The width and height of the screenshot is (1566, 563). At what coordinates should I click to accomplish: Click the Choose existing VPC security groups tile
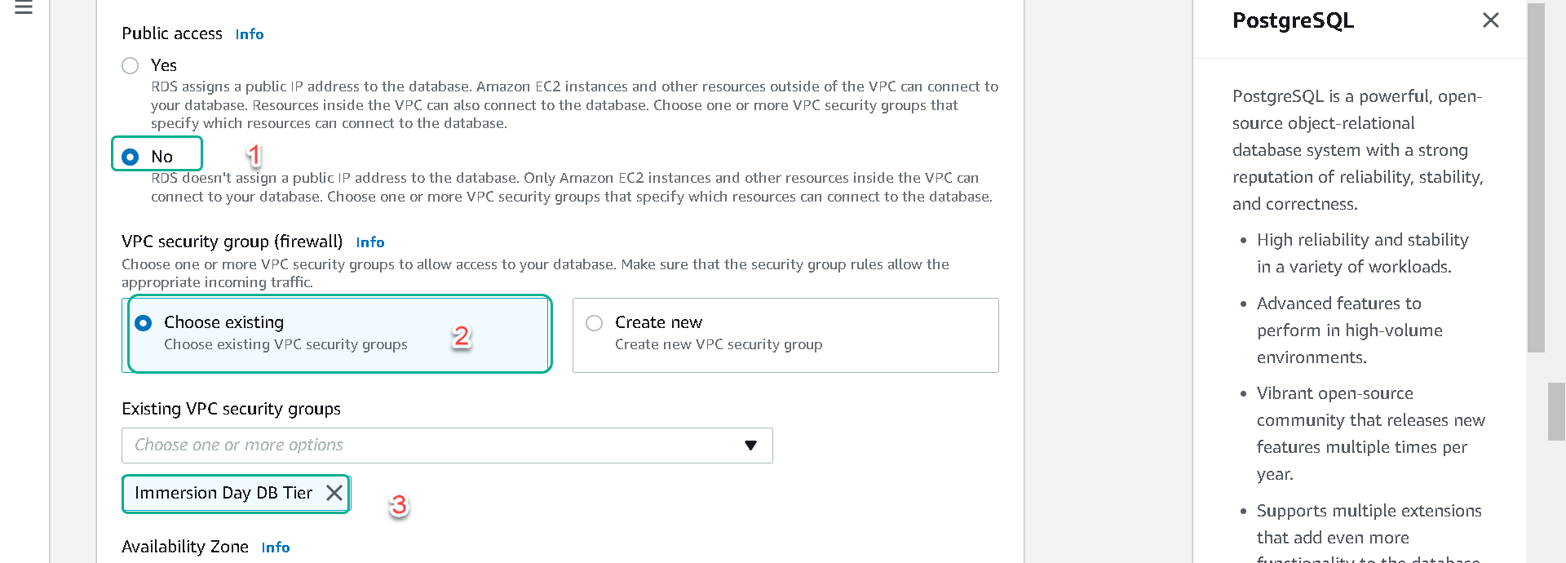(x=335, y=335)
